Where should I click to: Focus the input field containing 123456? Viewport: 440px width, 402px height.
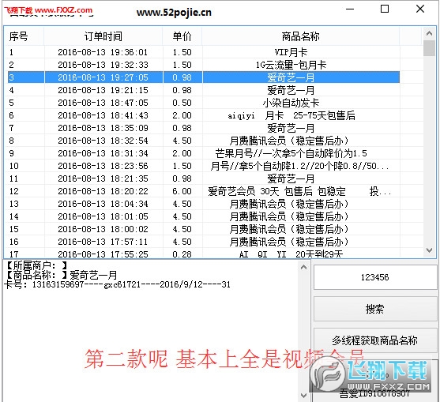tap(375, 277)
